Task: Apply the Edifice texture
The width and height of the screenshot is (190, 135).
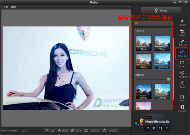Action: click(x=144, y=92)
